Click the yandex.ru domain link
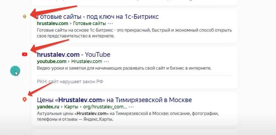Image resolution: width=276 pixels, height=135 pixels. coord(48,107)
